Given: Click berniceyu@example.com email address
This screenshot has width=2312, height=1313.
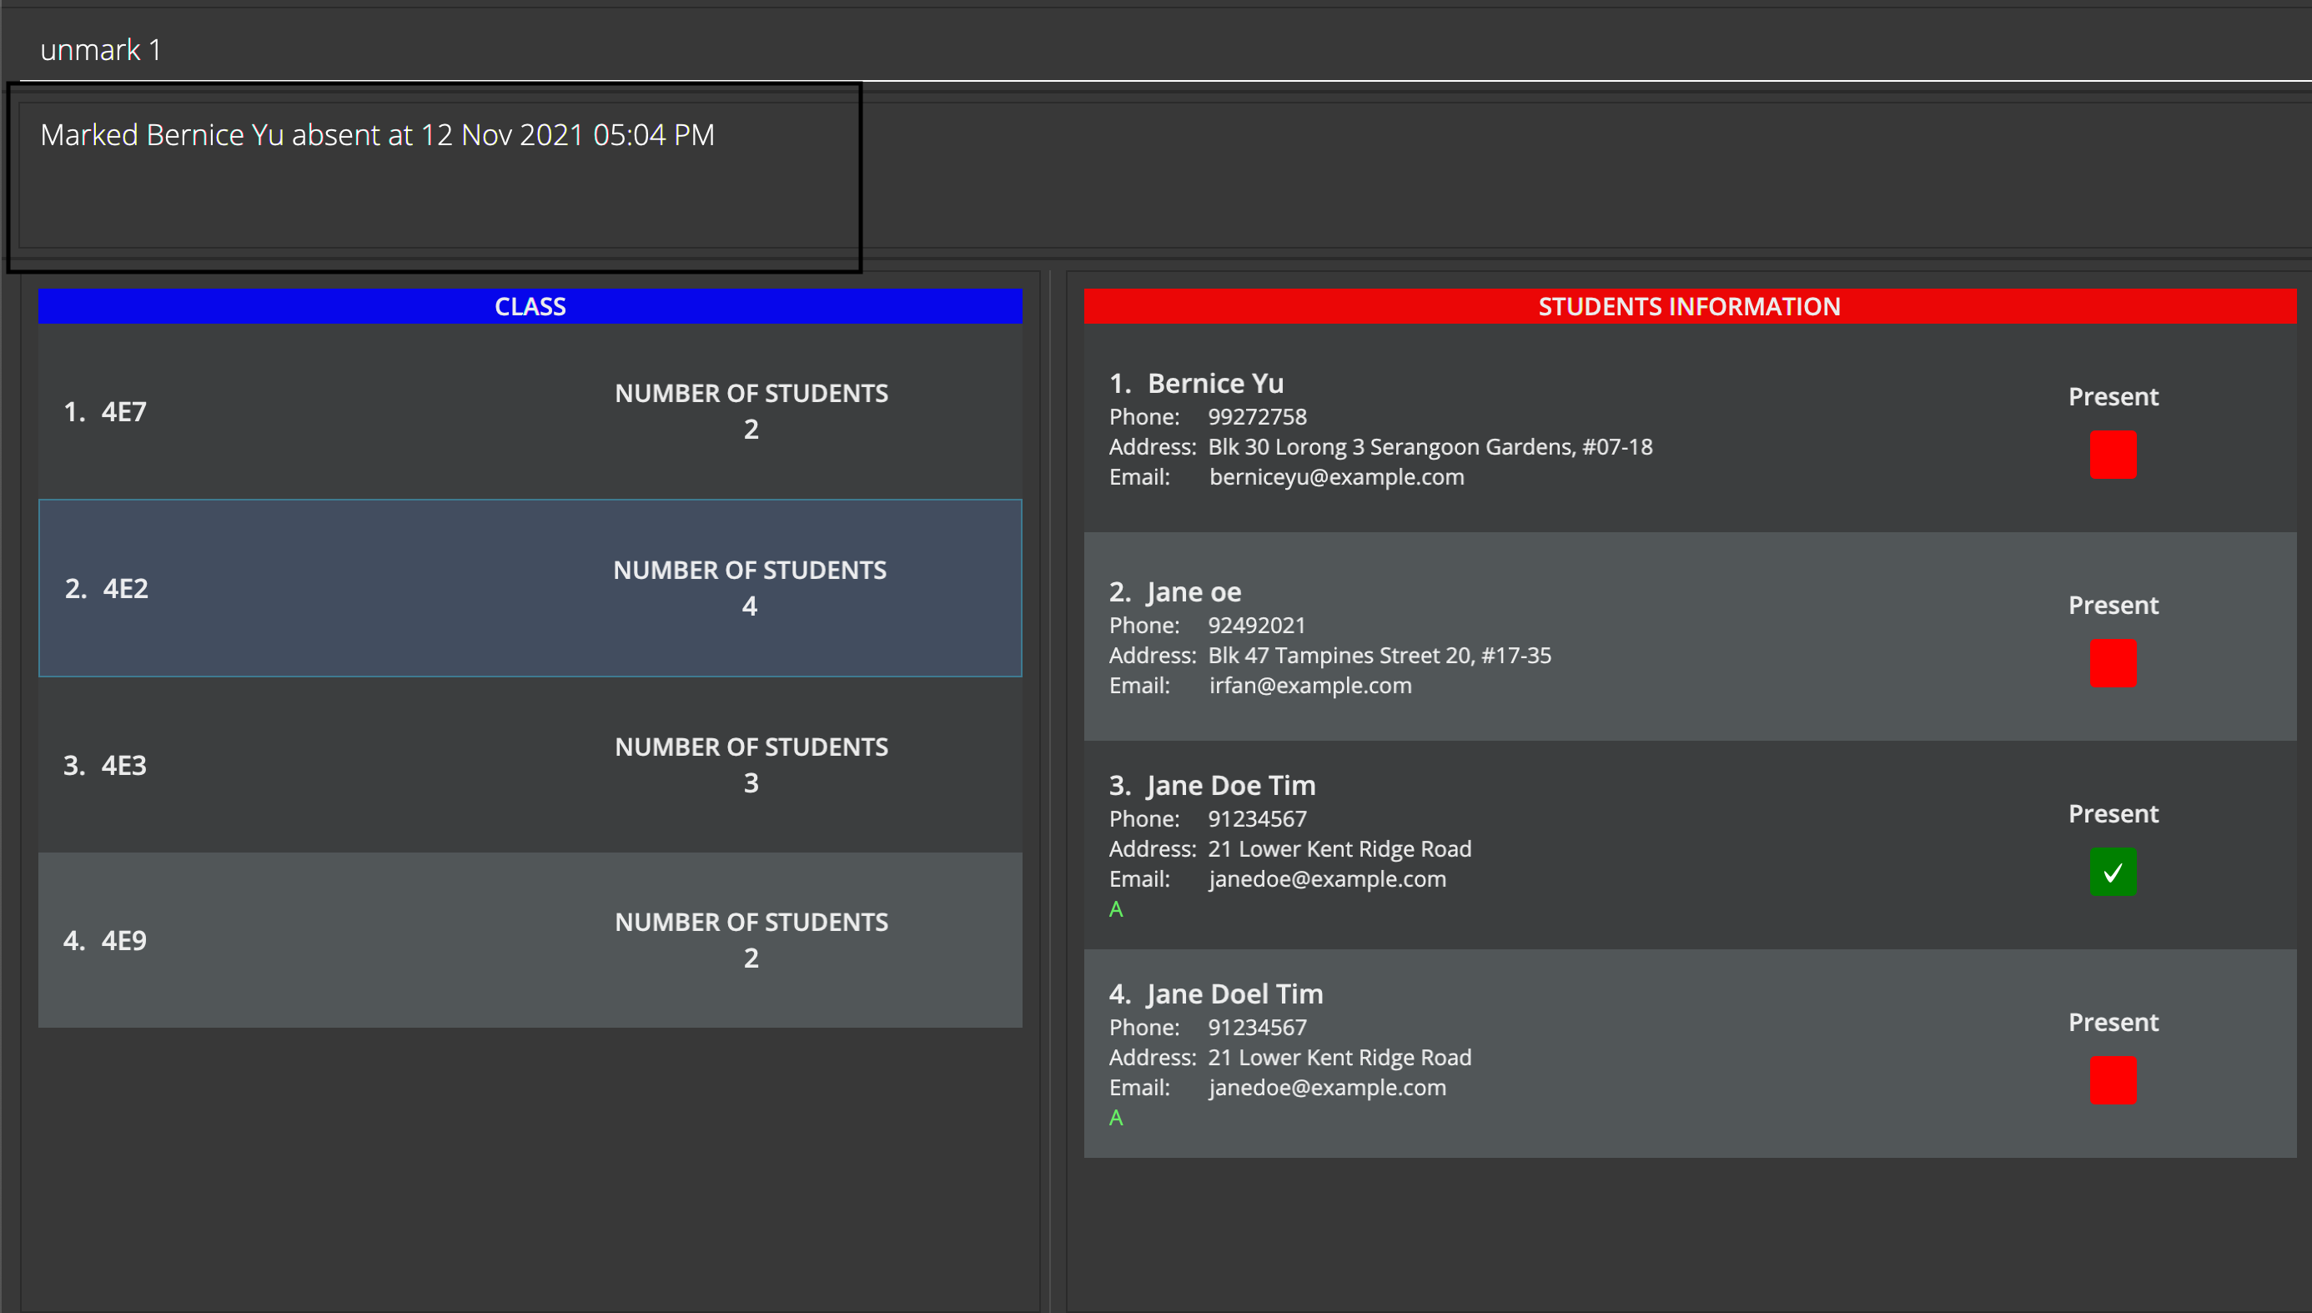Looking at the screenshot, I should (1336, 477).
